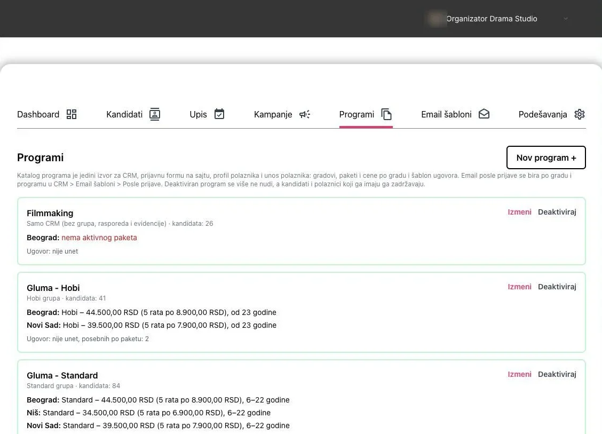Open the account dropdown chevron in header
602x434 pixels.
click(566, 19)
